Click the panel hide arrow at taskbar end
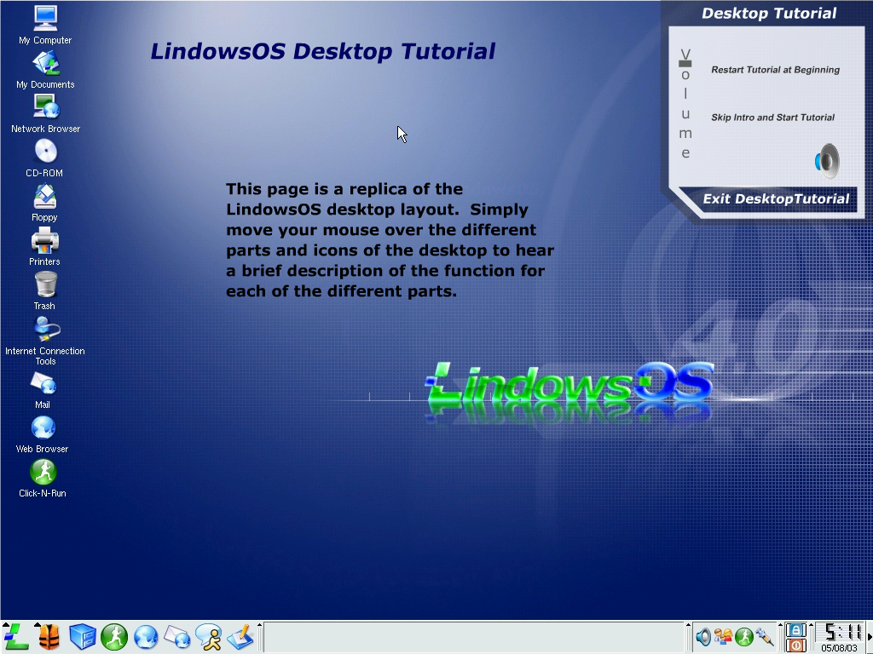873x654 pixels. click(x=870, y=637)
